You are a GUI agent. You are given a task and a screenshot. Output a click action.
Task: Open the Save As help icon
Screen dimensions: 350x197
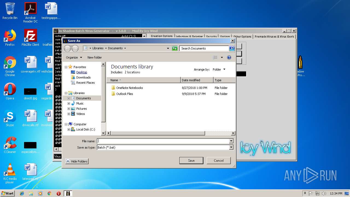(229, 57)
